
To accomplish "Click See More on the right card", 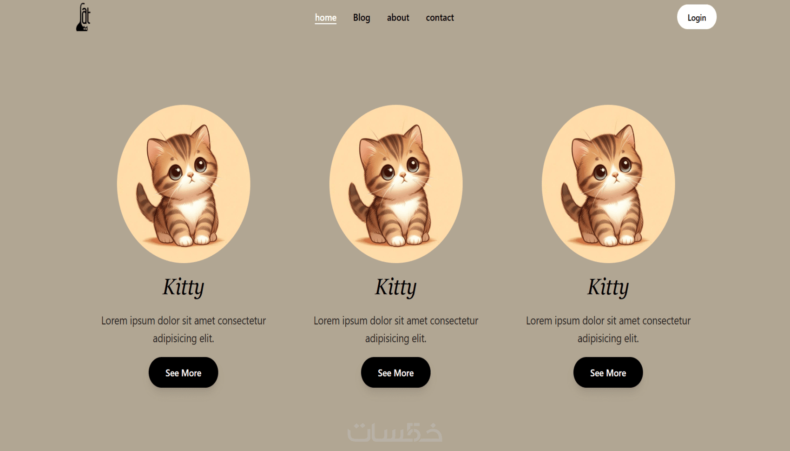I will tap(608, 372).
